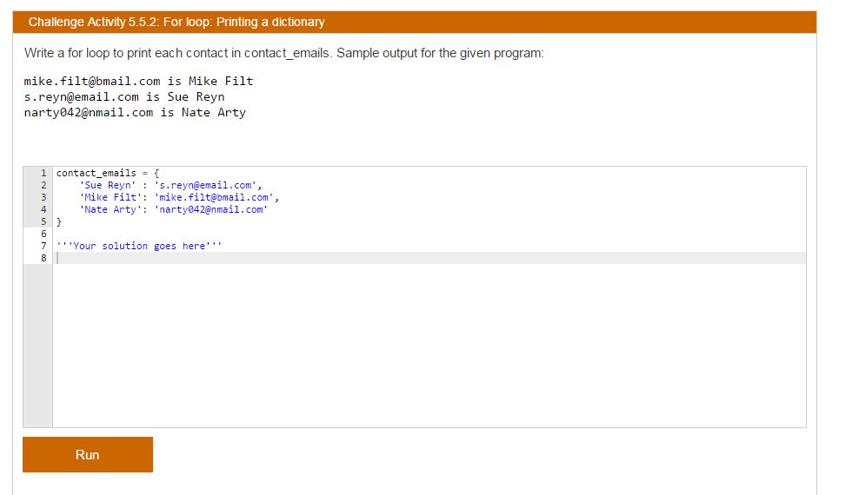Image resolution: width=852 pixels, height=495 pixels.
Task: Click the 'mike.filt@bmail.com' value string
Action: (x=214, y=198)
